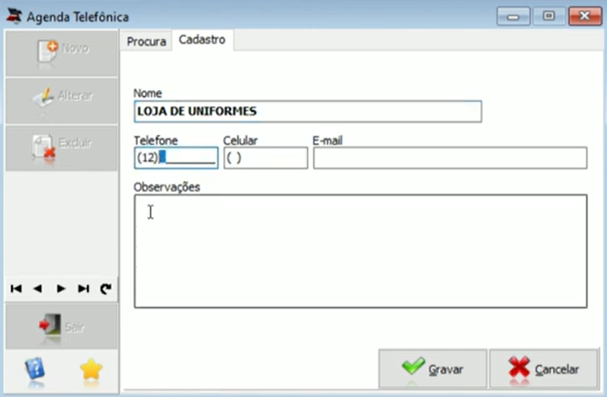607x397 pixels.
Task: Go to first record navigation arrow
Action: click(x=16, y=288)
